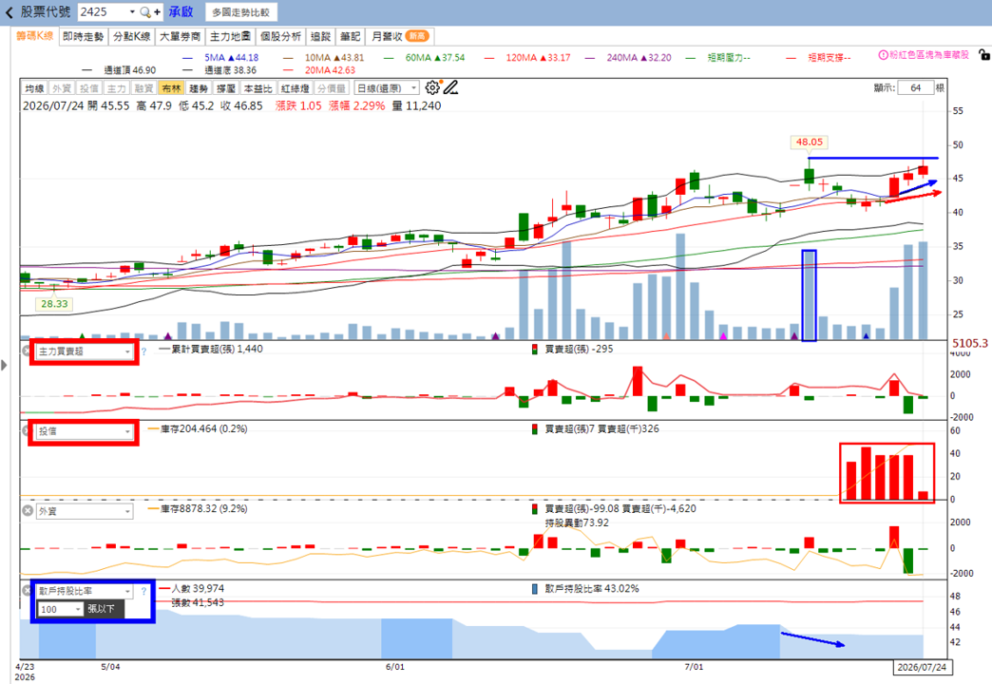Click the help question mark beside 散戶持股比率
The height and width of the screenshot is (684, 992).
(143, 591)
